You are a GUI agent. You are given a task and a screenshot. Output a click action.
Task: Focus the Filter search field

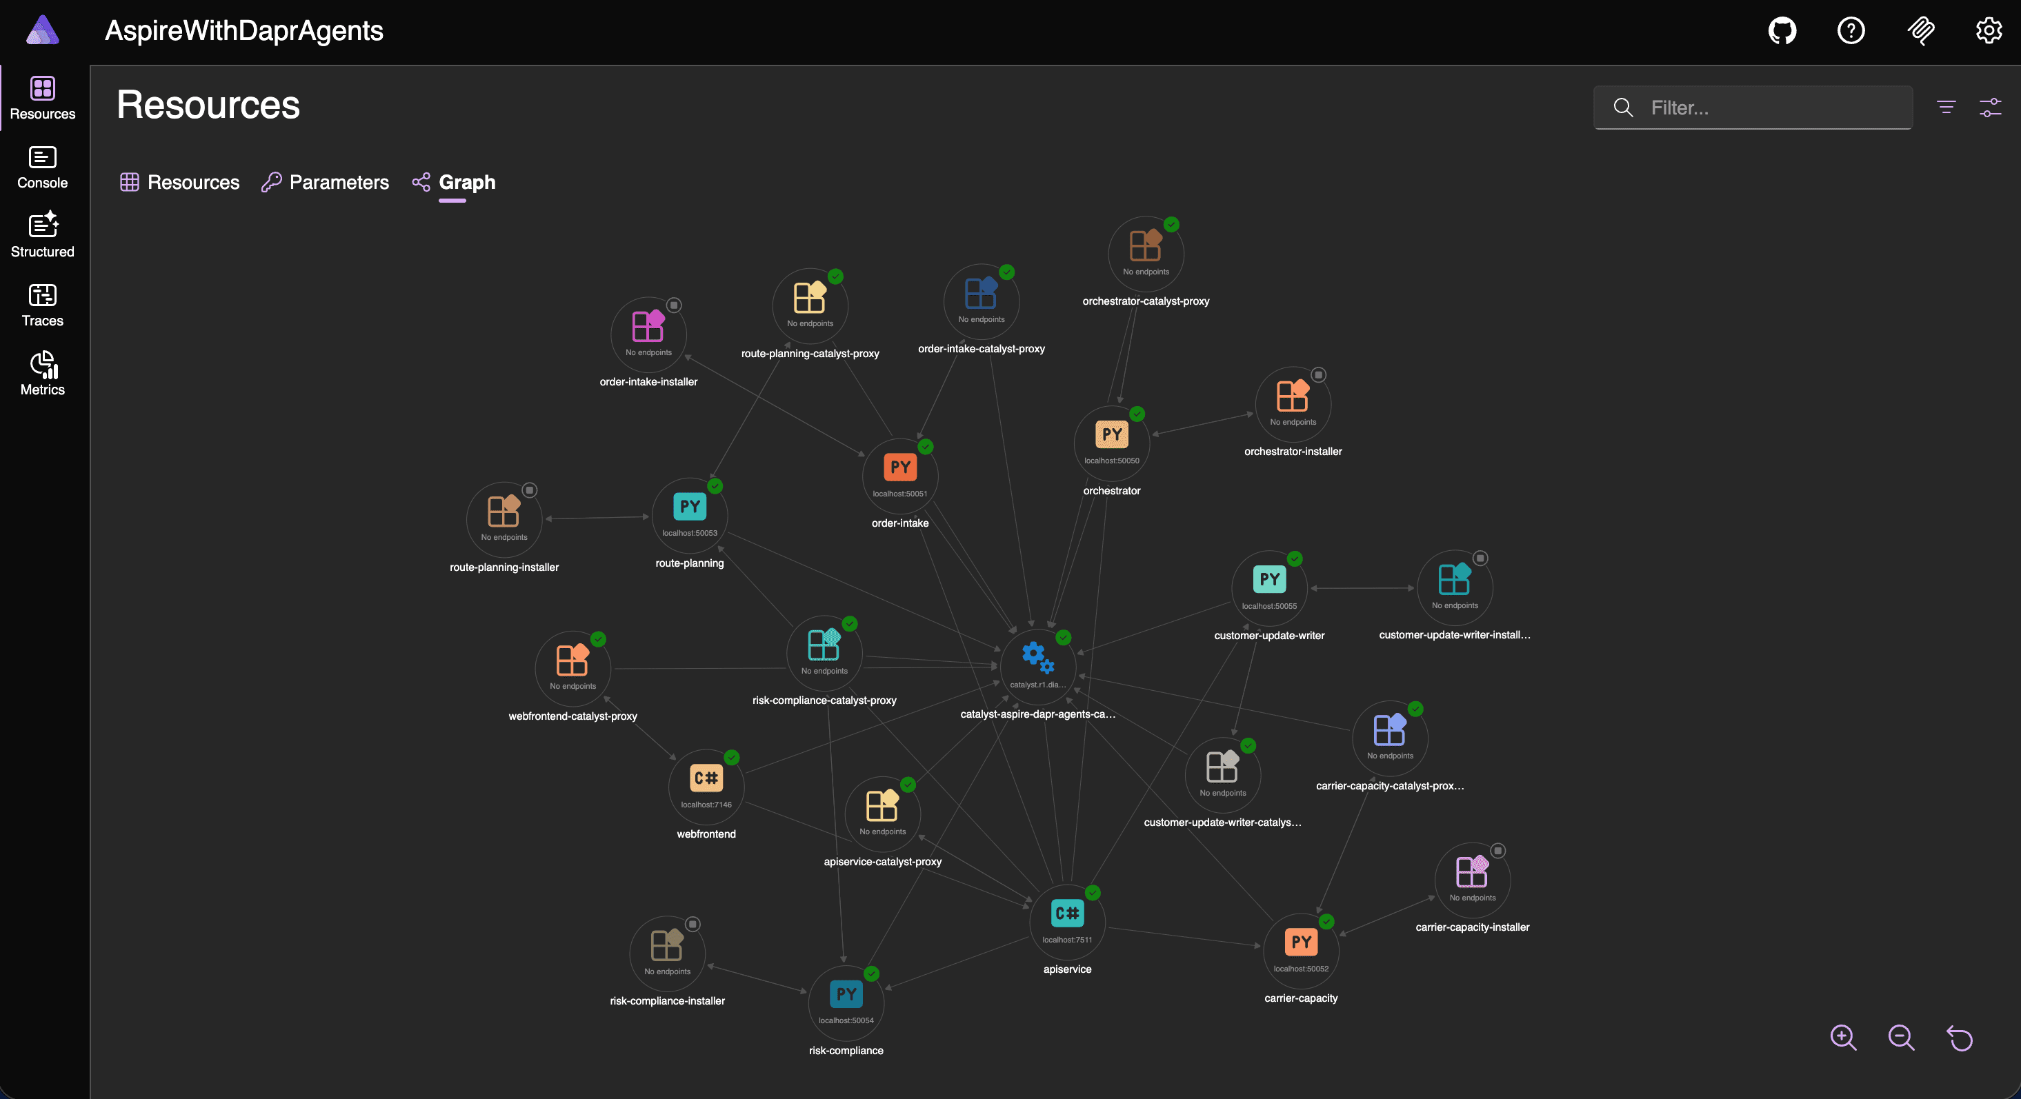click(x=1753, y=108)
